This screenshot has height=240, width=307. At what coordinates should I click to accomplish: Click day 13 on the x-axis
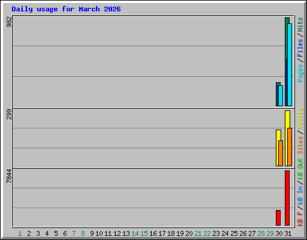(126, 233)
